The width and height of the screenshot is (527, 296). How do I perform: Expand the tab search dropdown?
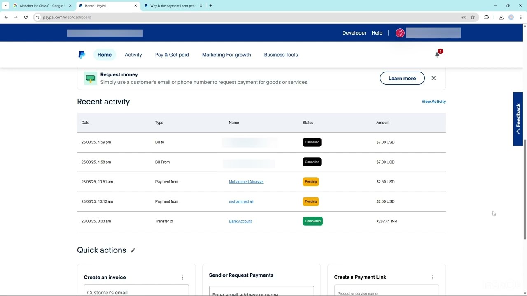pos(5,6)
